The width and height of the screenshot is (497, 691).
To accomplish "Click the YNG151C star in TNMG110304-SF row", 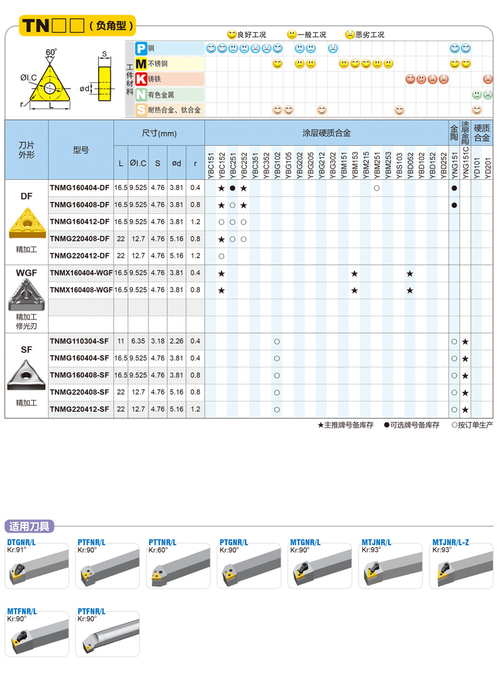I will 466,341.
